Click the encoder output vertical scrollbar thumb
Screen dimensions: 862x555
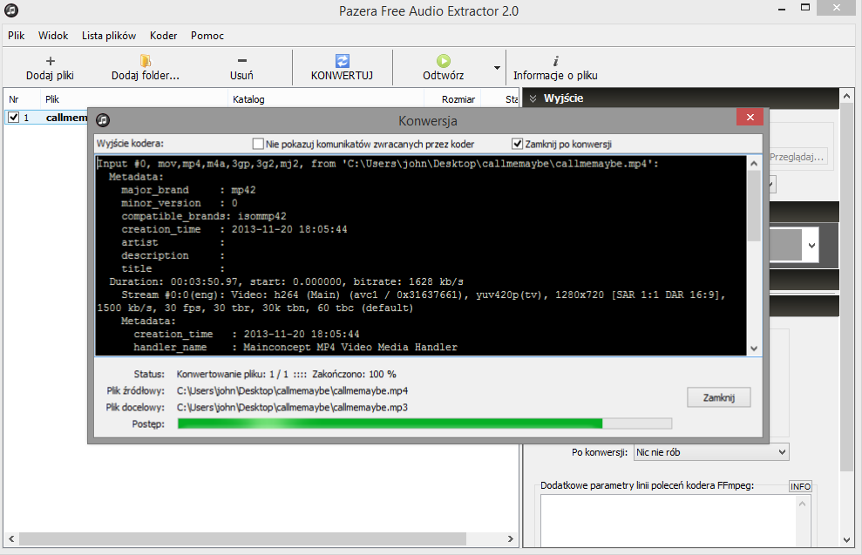pos(754,206)
